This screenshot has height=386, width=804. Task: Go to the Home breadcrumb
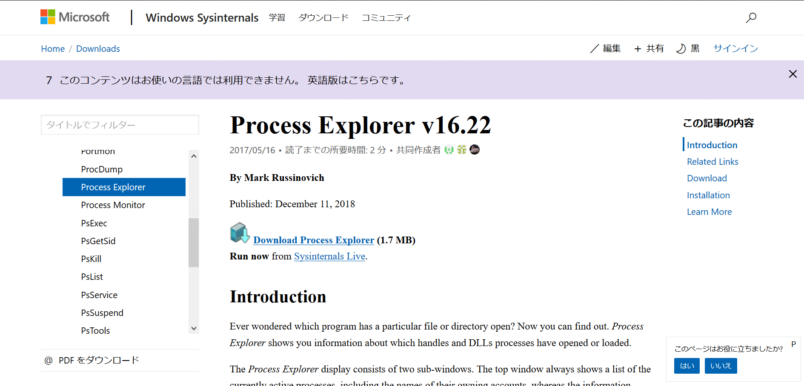tap(53, 49)
